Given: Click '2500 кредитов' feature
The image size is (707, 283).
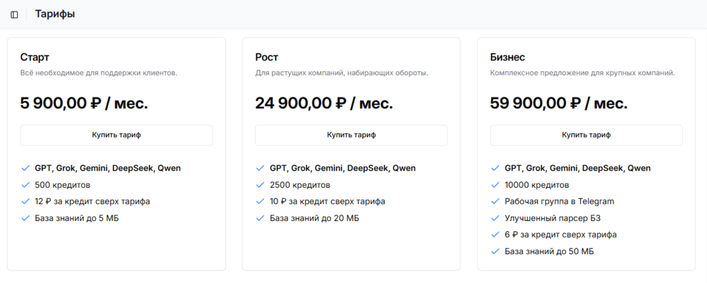Looking at the screenshot, I should (x=300, y=185).
